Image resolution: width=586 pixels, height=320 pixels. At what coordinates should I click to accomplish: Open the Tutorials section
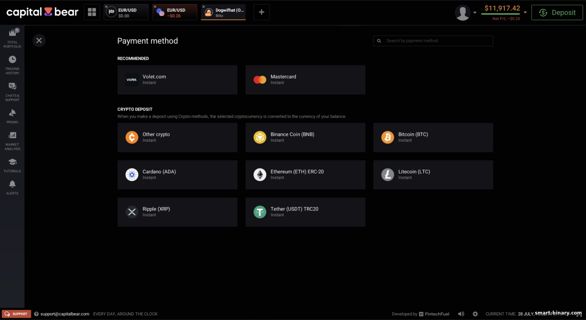coord(12,165)
